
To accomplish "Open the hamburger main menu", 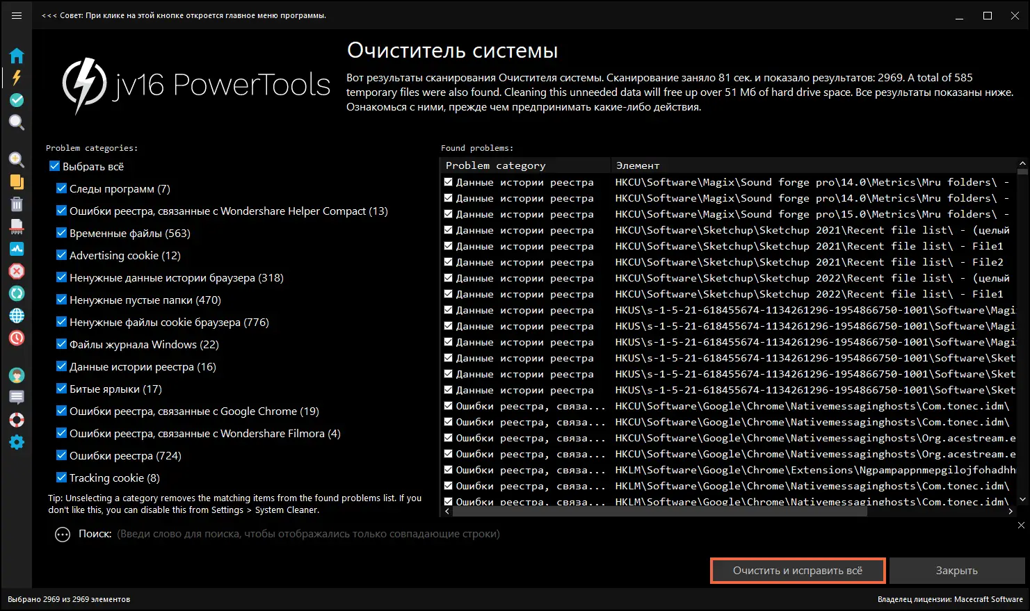I will point(17,15).
